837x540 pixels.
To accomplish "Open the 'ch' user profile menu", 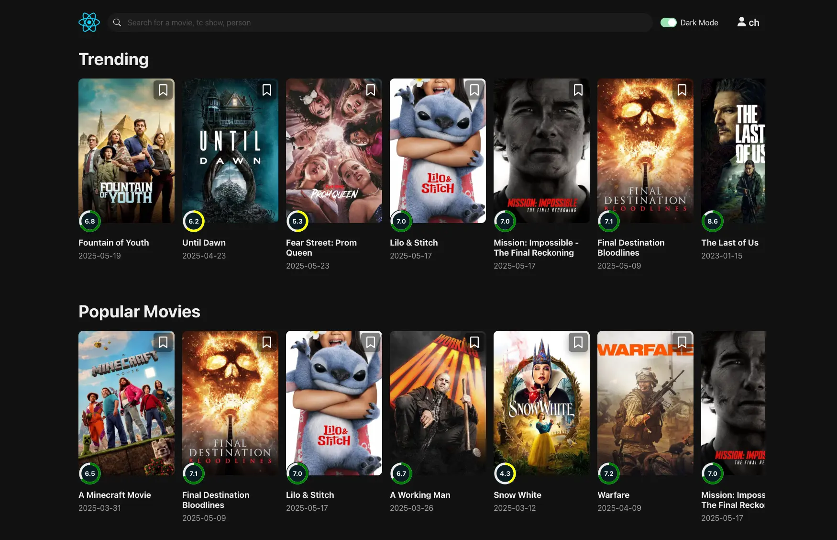I will pyautogui.click(x=748, y=22).
